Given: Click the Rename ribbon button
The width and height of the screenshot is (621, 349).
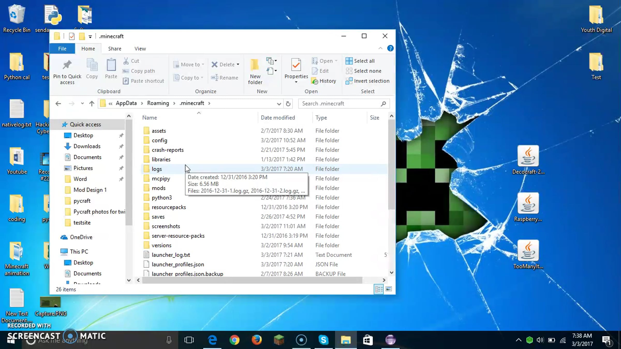Looking at the screenshot, I should 225,78.
